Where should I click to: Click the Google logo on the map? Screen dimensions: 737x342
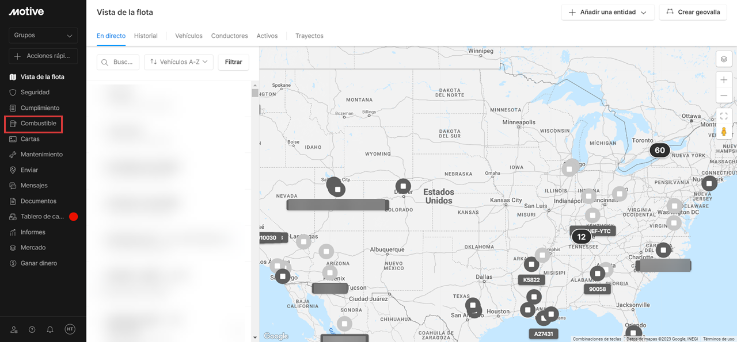[x=276, y=336]
